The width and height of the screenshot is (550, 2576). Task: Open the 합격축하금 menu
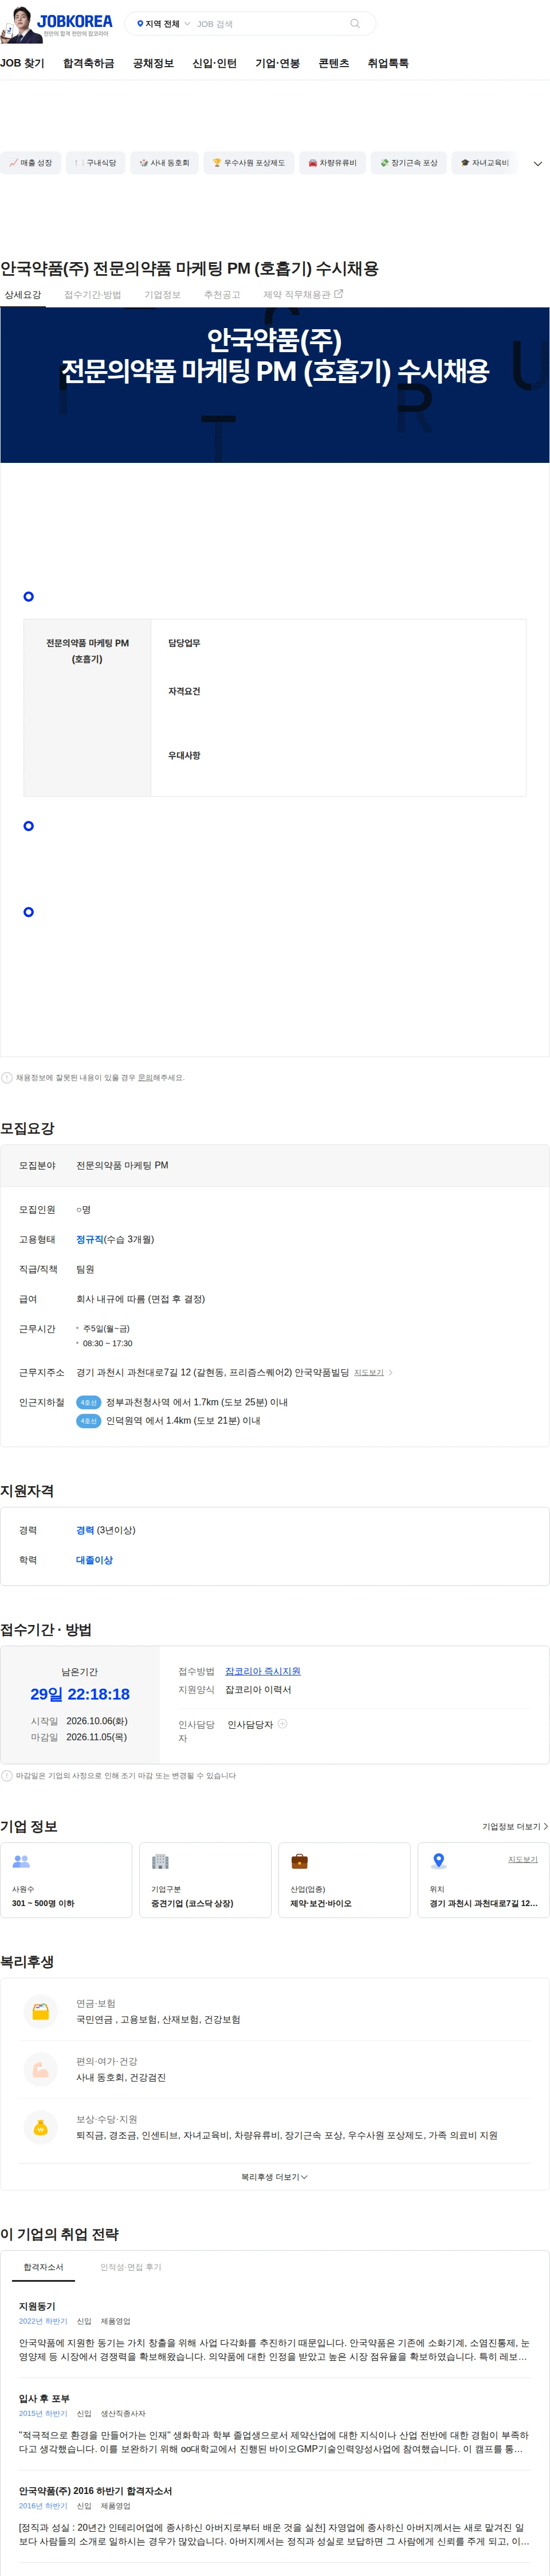coord(88,63)
